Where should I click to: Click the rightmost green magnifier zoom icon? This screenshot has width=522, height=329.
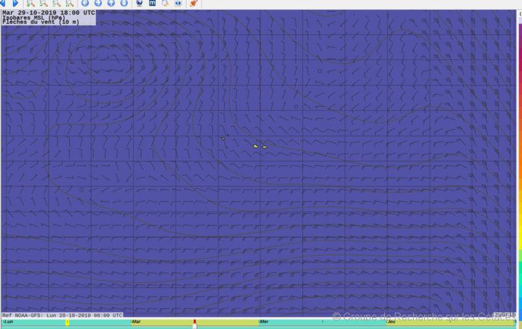70,3
